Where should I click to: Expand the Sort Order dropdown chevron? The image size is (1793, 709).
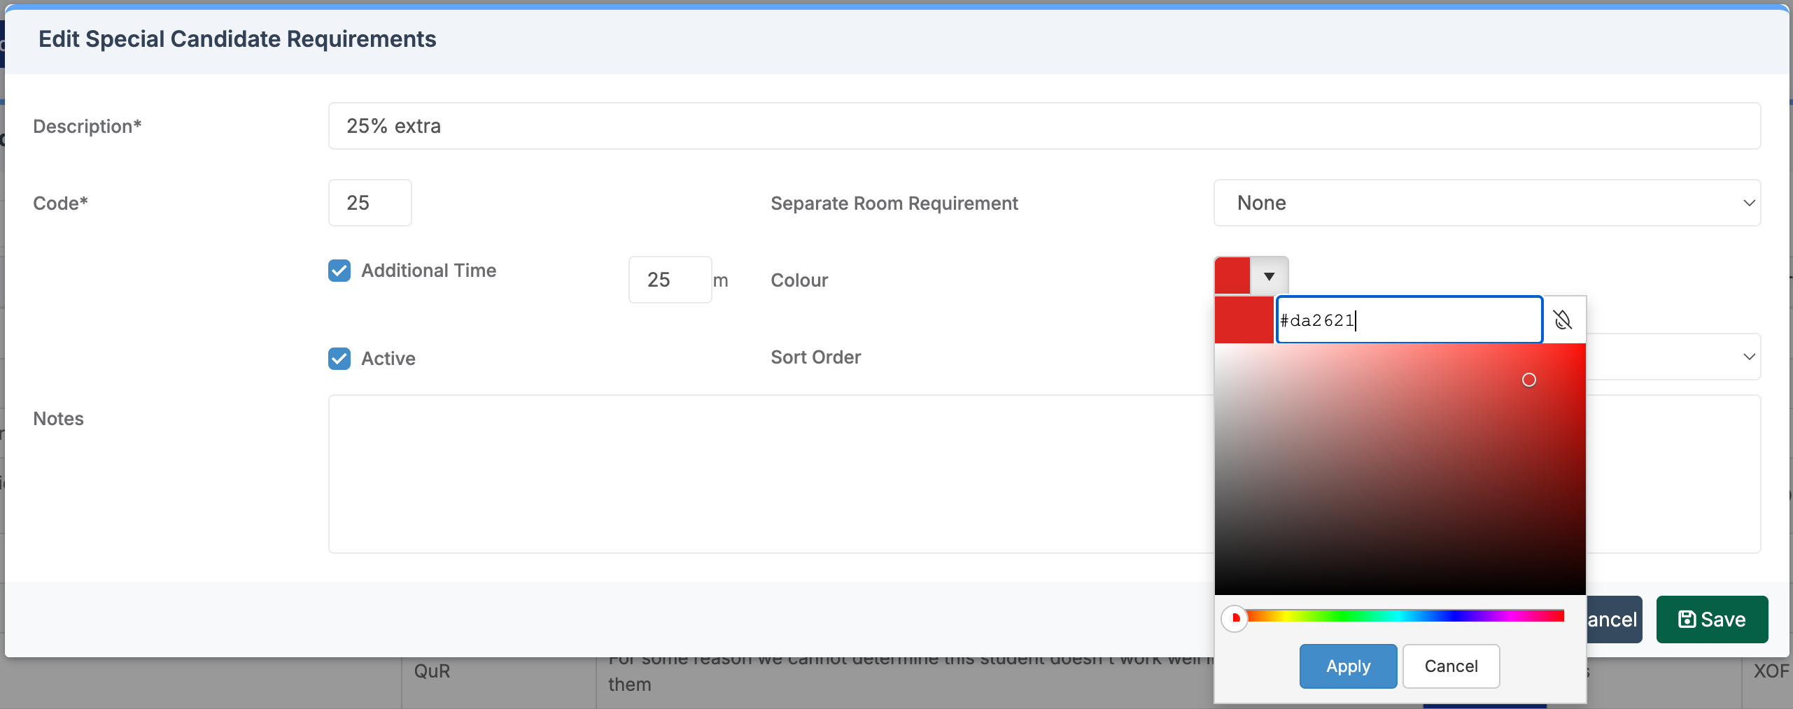tap(1748, 357)
